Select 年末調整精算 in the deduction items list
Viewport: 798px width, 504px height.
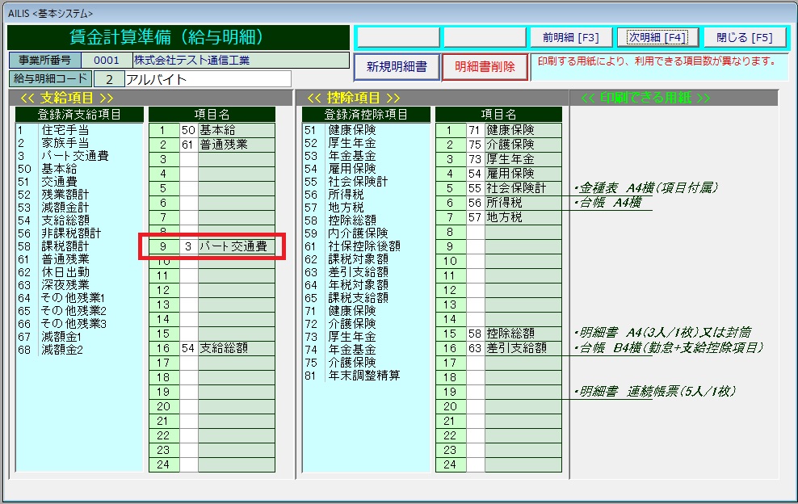(x=363, y=376)
